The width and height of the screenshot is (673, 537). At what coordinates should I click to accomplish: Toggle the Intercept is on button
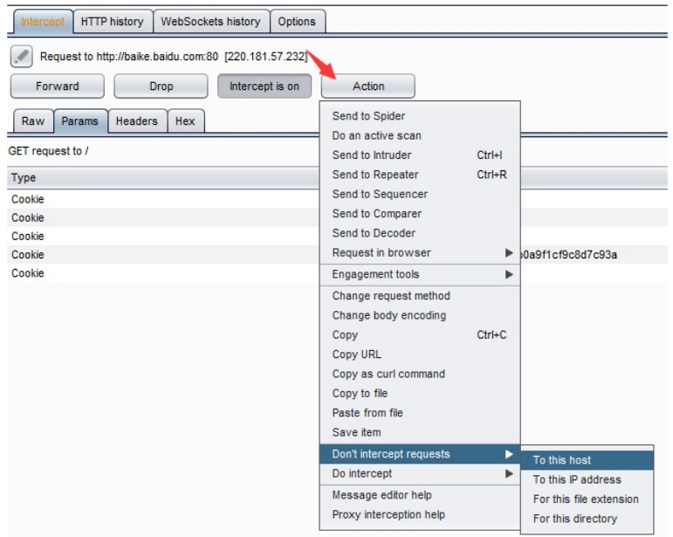click(x=264, y=86)
